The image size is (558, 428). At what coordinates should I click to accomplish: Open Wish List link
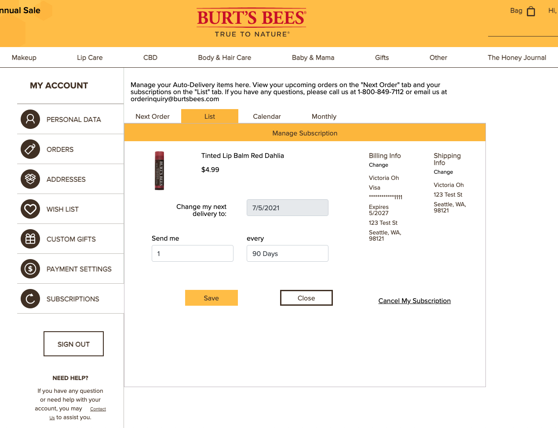pyautogui.click(x=62, y=209)
